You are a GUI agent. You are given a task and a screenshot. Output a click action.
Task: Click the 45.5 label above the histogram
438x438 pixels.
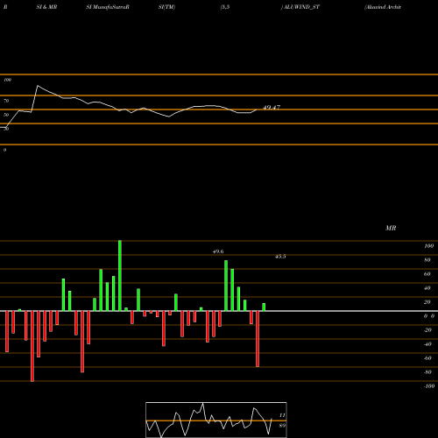click(x=280, y=257)
